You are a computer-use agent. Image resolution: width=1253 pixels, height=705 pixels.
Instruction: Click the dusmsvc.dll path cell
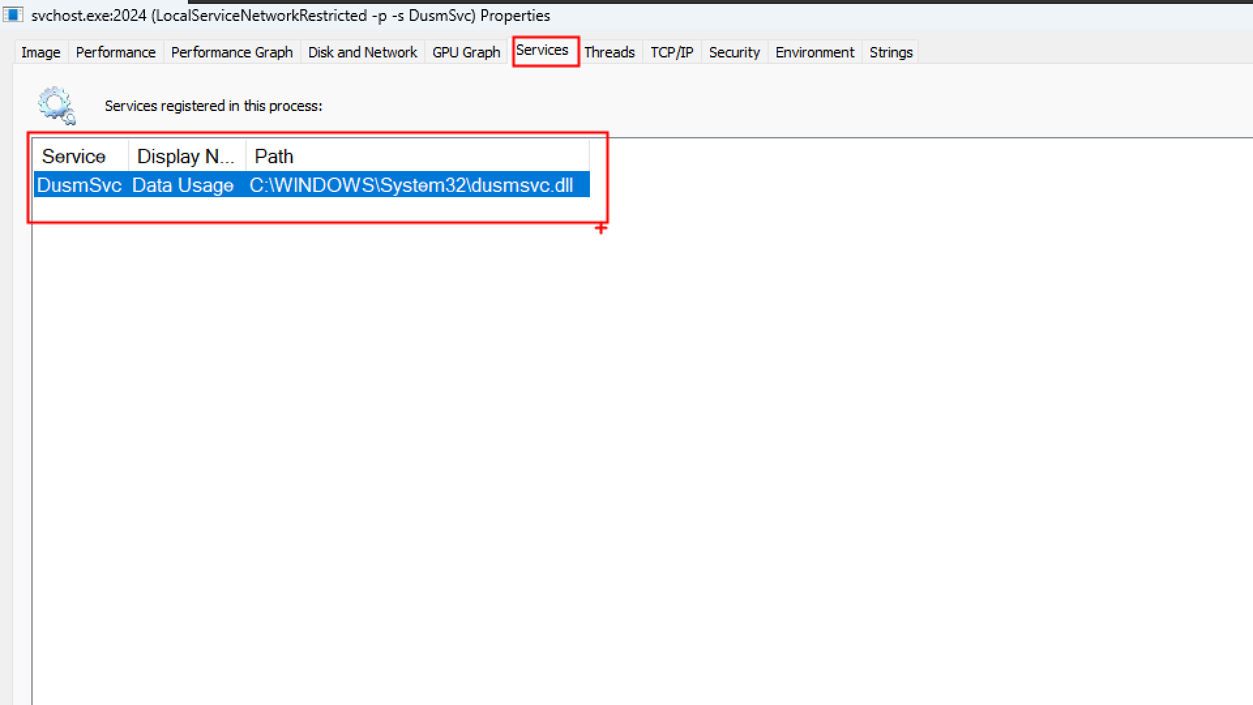pyautogui.click(x=411, y=185)
